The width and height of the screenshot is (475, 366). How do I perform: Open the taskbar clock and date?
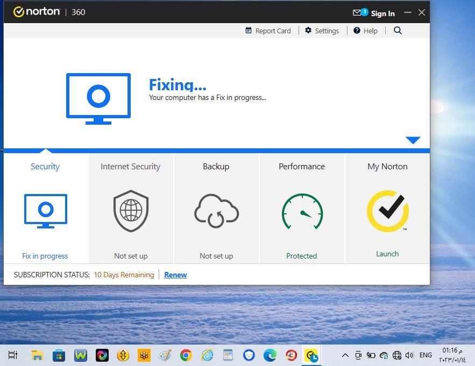(x=452, y=355)
